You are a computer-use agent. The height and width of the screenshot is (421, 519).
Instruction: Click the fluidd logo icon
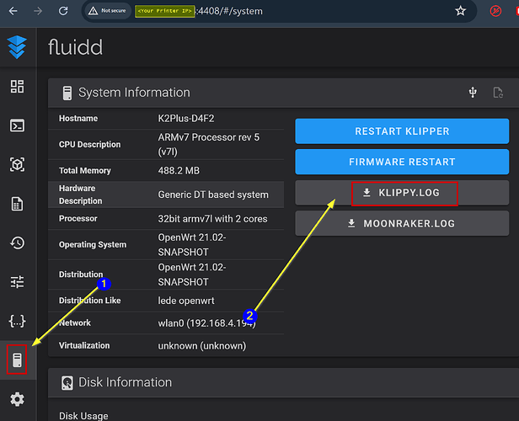(x=18, y=47)
